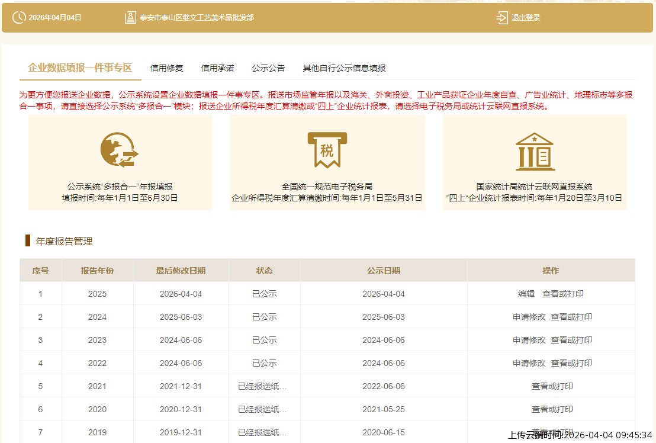Switch to the 信用修复 tab
656x443 pixels.
coord(168,68)
